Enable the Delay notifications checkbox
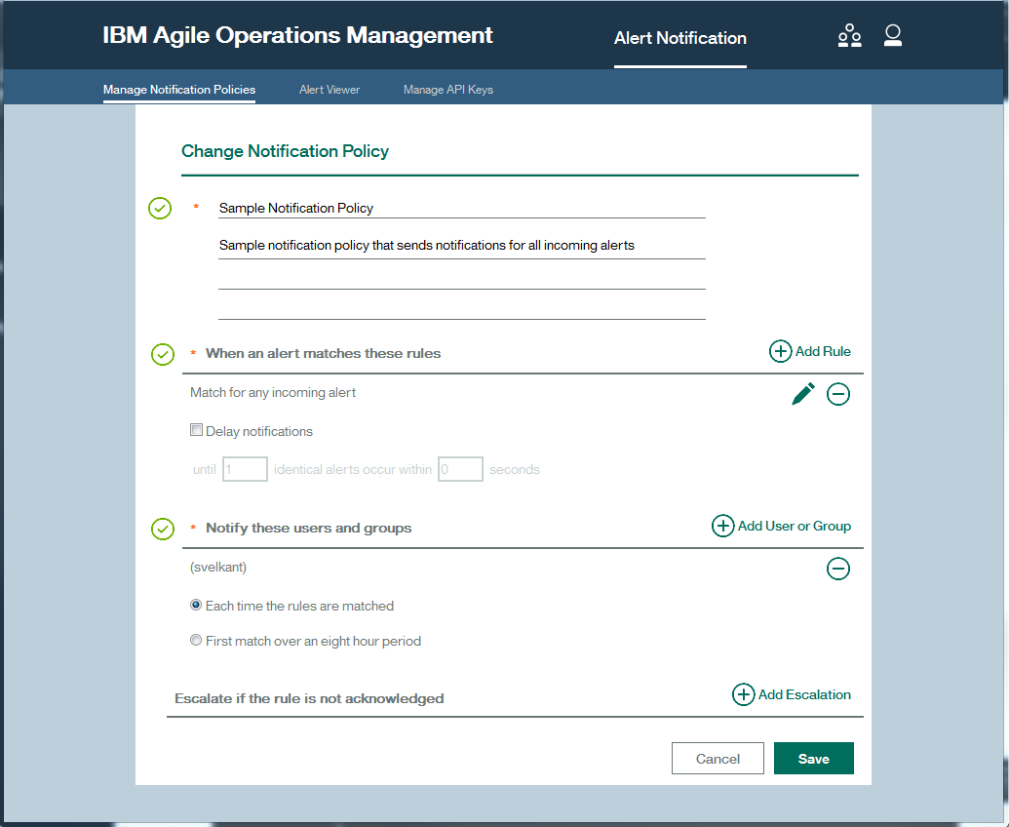1009x827 pixels. [196, 430]
